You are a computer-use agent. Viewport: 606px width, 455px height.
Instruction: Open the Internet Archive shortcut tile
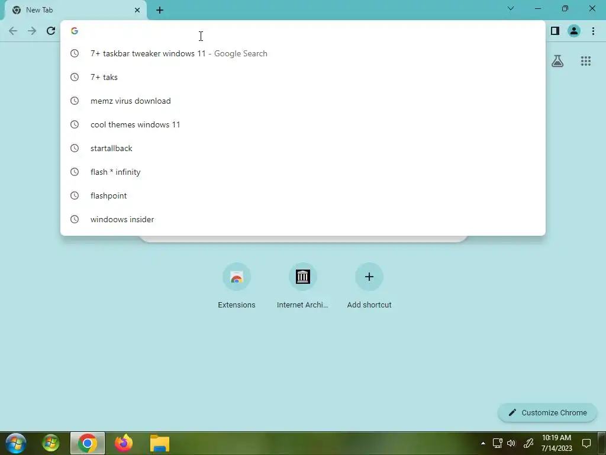(302, 286)
